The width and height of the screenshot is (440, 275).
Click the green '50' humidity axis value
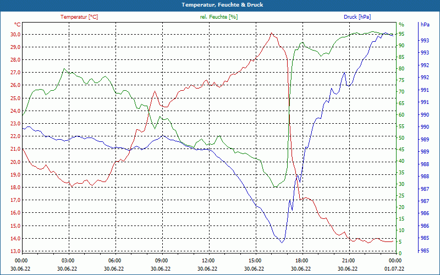[x=402, y=138]
